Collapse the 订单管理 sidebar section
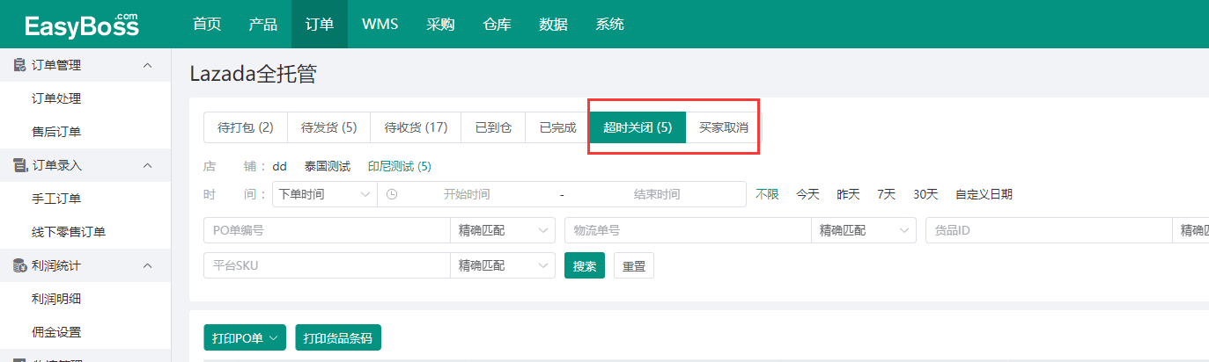Image resolution: width=1209 pixels, height=362 pixels. tap(148, 65)
